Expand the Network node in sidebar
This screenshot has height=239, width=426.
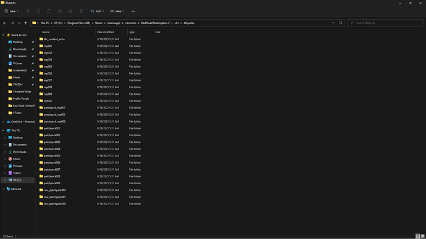pos(3,189)
